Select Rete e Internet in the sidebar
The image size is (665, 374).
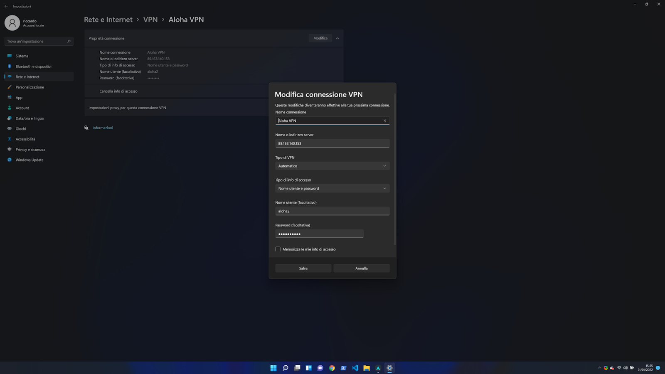coord(39,77)
